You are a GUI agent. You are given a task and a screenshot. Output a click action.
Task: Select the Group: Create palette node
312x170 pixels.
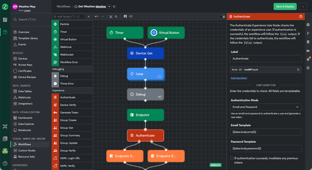point(72,120)
